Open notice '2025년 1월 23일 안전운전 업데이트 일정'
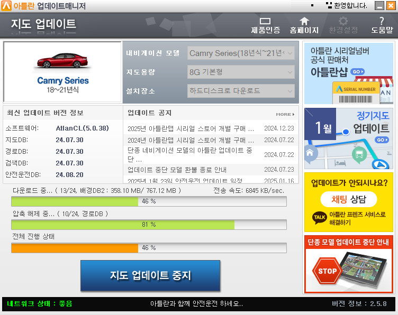The height and width of the screenshot is (315, 398). 185,180
